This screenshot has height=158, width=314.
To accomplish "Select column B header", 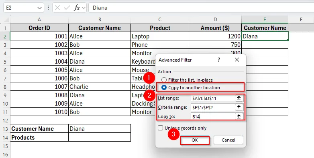I will 100,19.
